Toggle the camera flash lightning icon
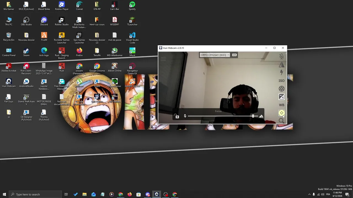 281,73
